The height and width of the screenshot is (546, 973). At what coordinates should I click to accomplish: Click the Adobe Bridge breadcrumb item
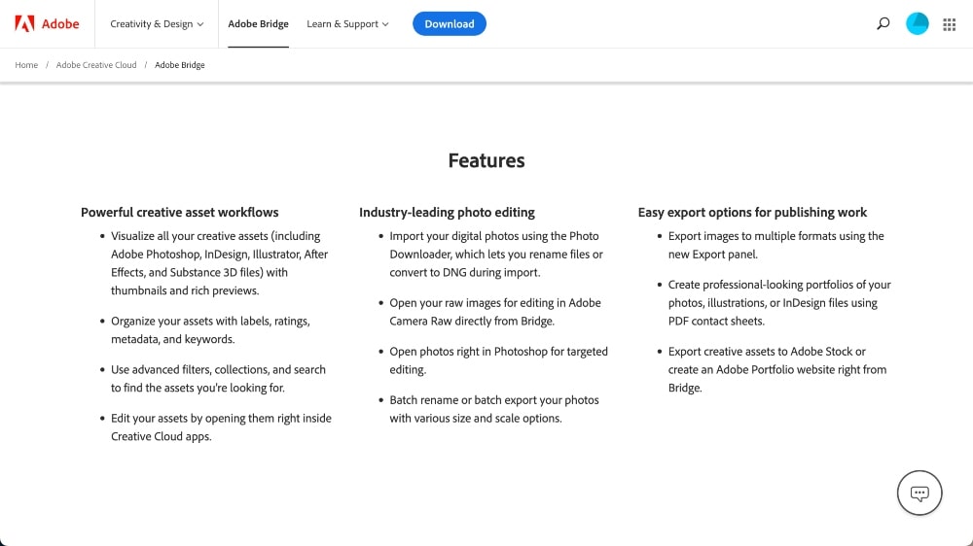(x=180, y=65)
